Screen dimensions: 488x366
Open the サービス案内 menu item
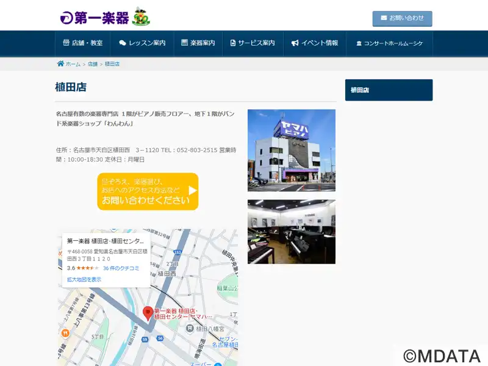click(253, 43)
